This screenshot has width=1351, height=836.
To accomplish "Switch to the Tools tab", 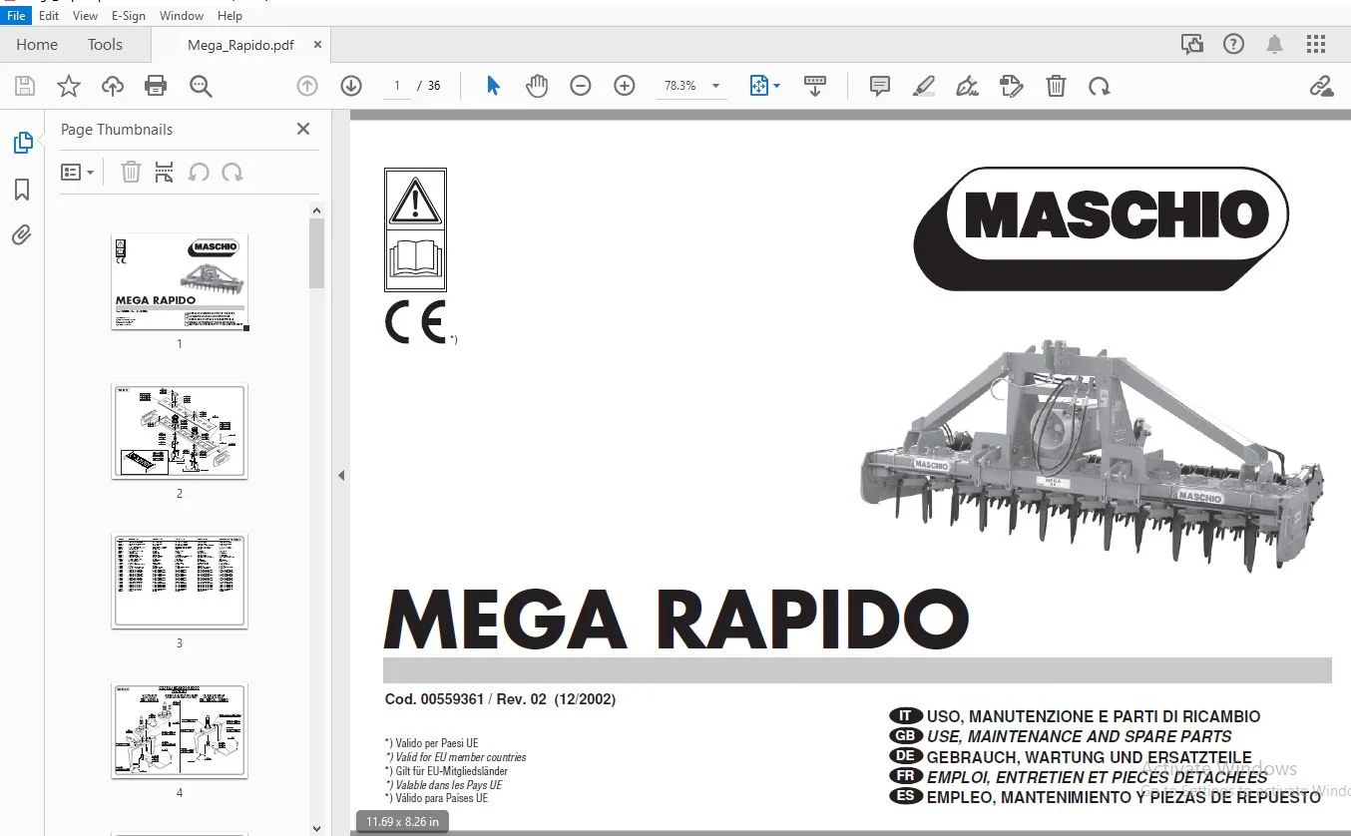I will (x=105, y=45).
